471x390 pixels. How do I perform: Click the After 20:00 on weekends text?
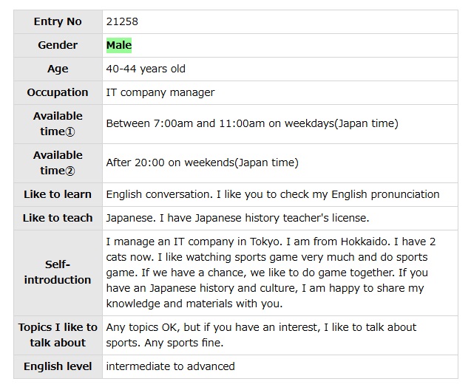[202, 162]
